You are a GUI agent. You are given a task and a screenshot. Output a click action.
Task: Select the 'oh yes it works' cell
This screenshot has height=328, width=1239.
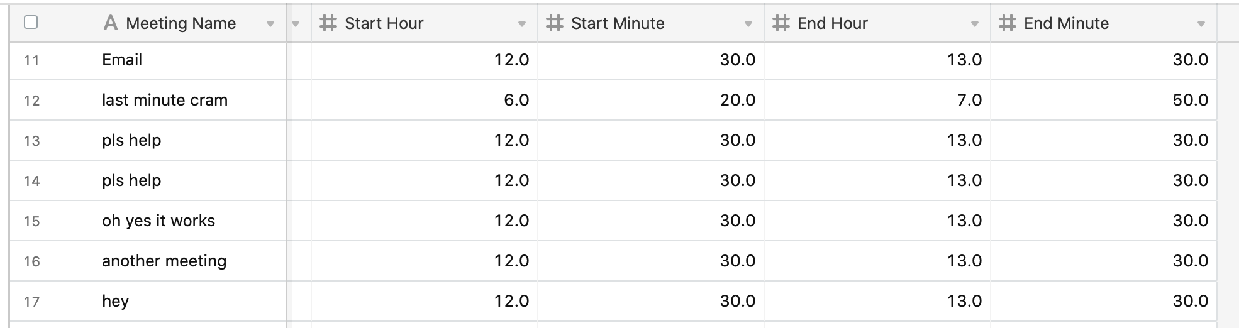coord(158,221)
